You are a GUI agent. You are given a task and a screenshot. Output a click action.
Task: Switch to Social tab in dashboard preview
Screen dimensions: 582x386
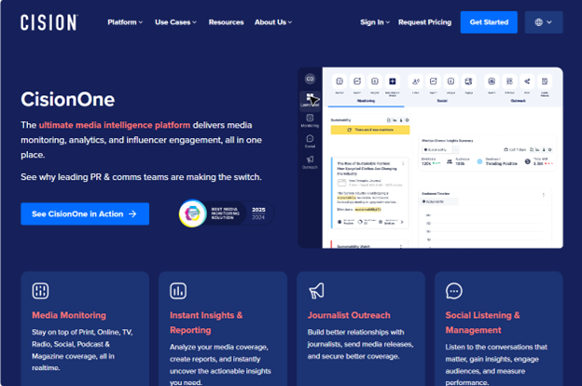tap(442, 101)
